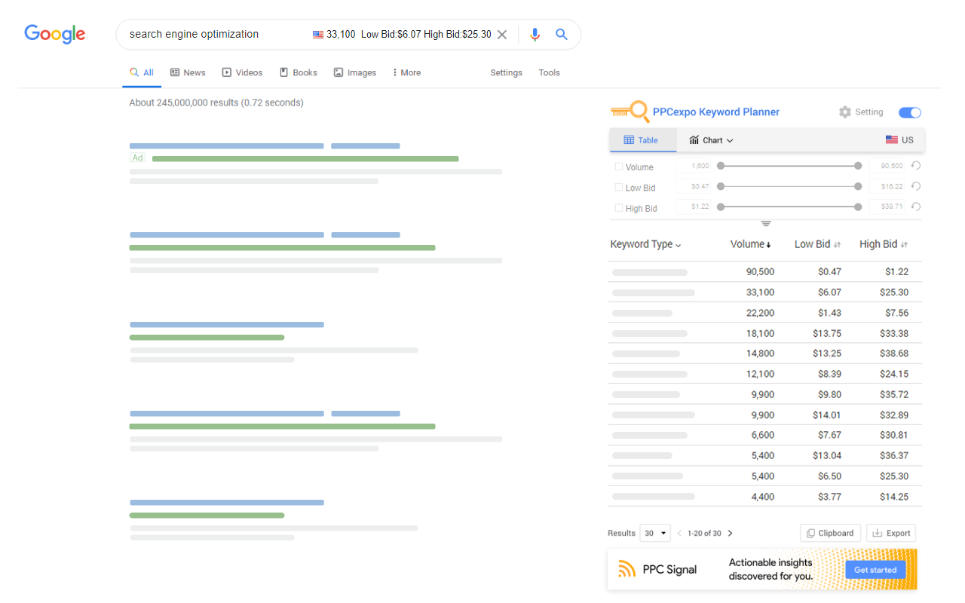Click Volume maximum value field 90,500
Image resolution: width=965 pixels, height=603 pixels.
[x=887, y=166]
